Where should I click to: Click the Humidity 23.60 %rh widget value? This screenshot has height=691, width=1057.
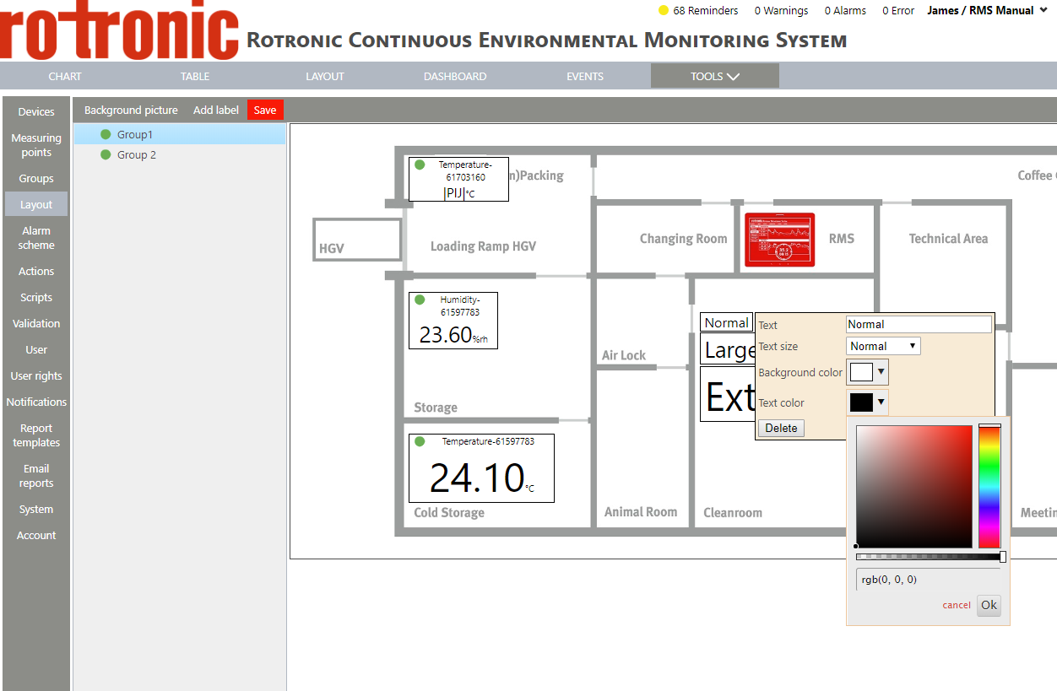453,336
